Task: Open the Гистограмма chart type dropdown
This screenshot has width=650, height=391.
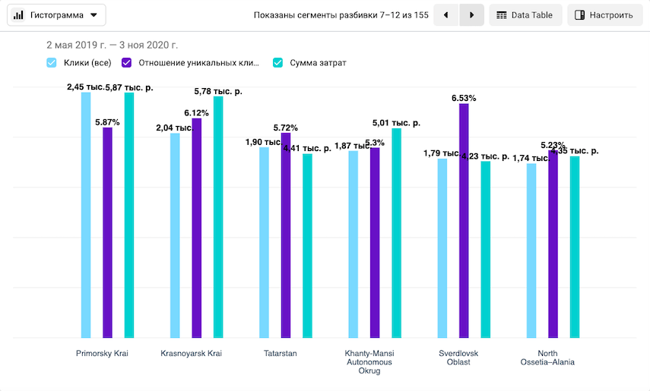Action: coord(56,15)
